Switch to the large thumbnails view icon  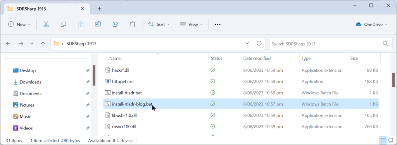[x=391, y=140]
